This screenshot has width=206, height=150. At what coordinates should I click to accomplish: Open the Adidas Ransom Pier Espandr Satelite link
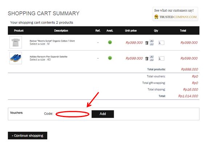pos(48,57)
